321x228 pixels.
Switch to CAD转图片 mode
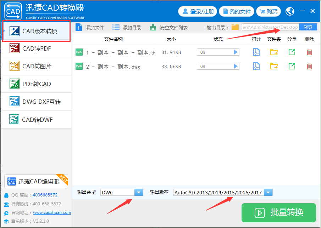[36, 66]
